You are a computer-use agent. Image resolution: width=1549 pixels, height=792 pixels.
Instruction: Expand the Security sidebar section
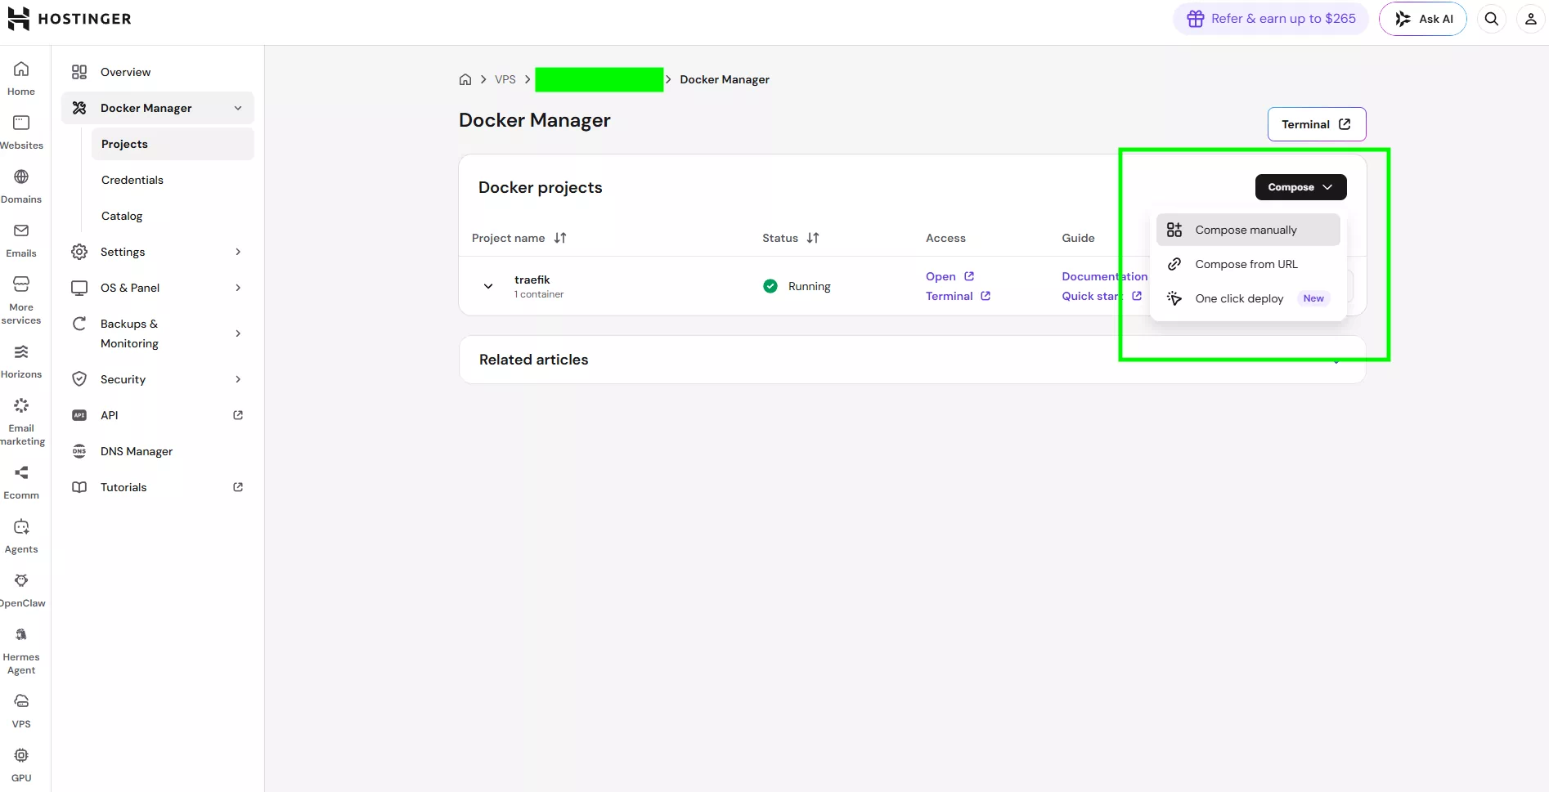tap(158, 379)
